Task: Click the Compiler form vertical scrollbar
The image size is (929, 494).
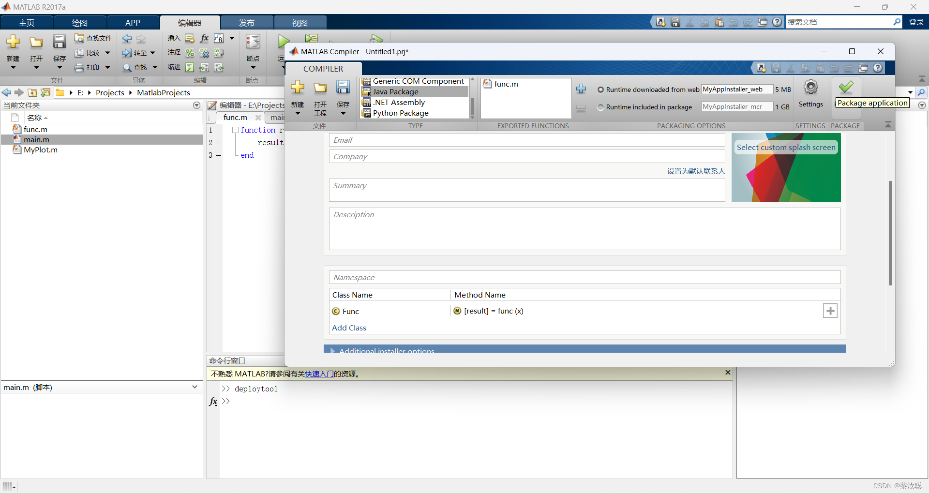Action: coord(890,233)
